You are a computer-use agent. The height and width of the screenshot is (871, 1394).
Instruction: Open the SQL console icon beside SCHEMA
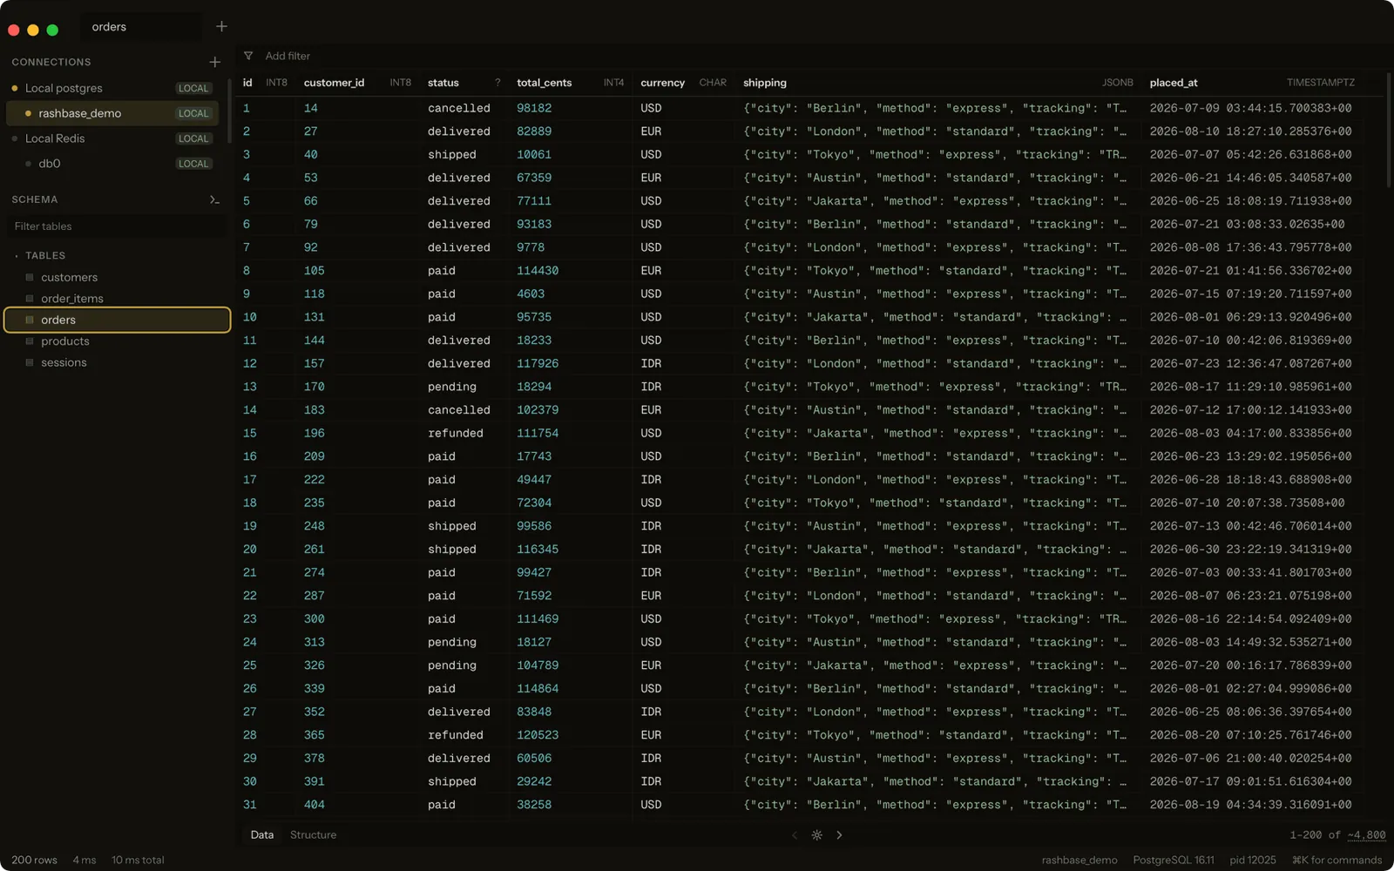point(214,199)
